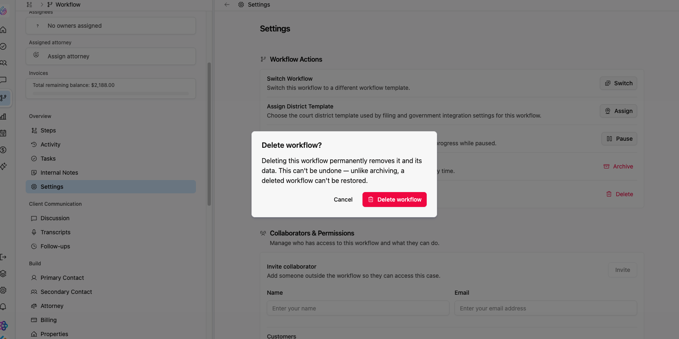The image size is (679, 339).
Task: Click the Switch workflow button
Action: [619, 83]
